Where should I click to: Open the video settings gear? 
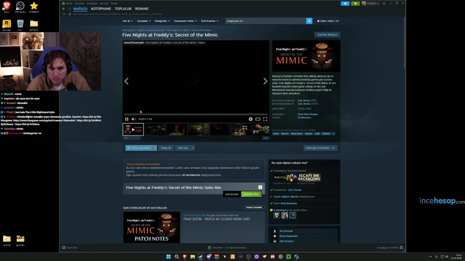pos(250,119)
